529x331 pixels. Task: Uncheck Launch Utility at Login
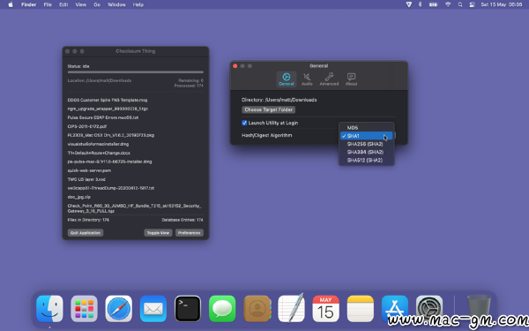[244, 123]
